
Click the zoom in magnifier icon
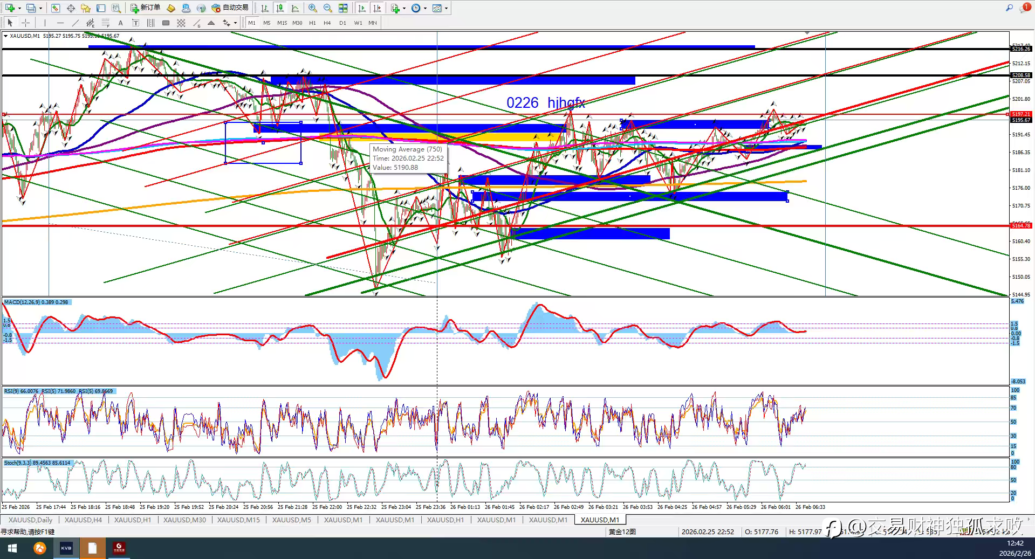tap(313, 8)
